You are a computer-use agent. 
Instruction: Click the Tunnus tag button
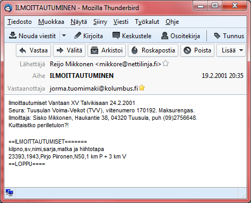pyautogui.click(x=229, y=36)
